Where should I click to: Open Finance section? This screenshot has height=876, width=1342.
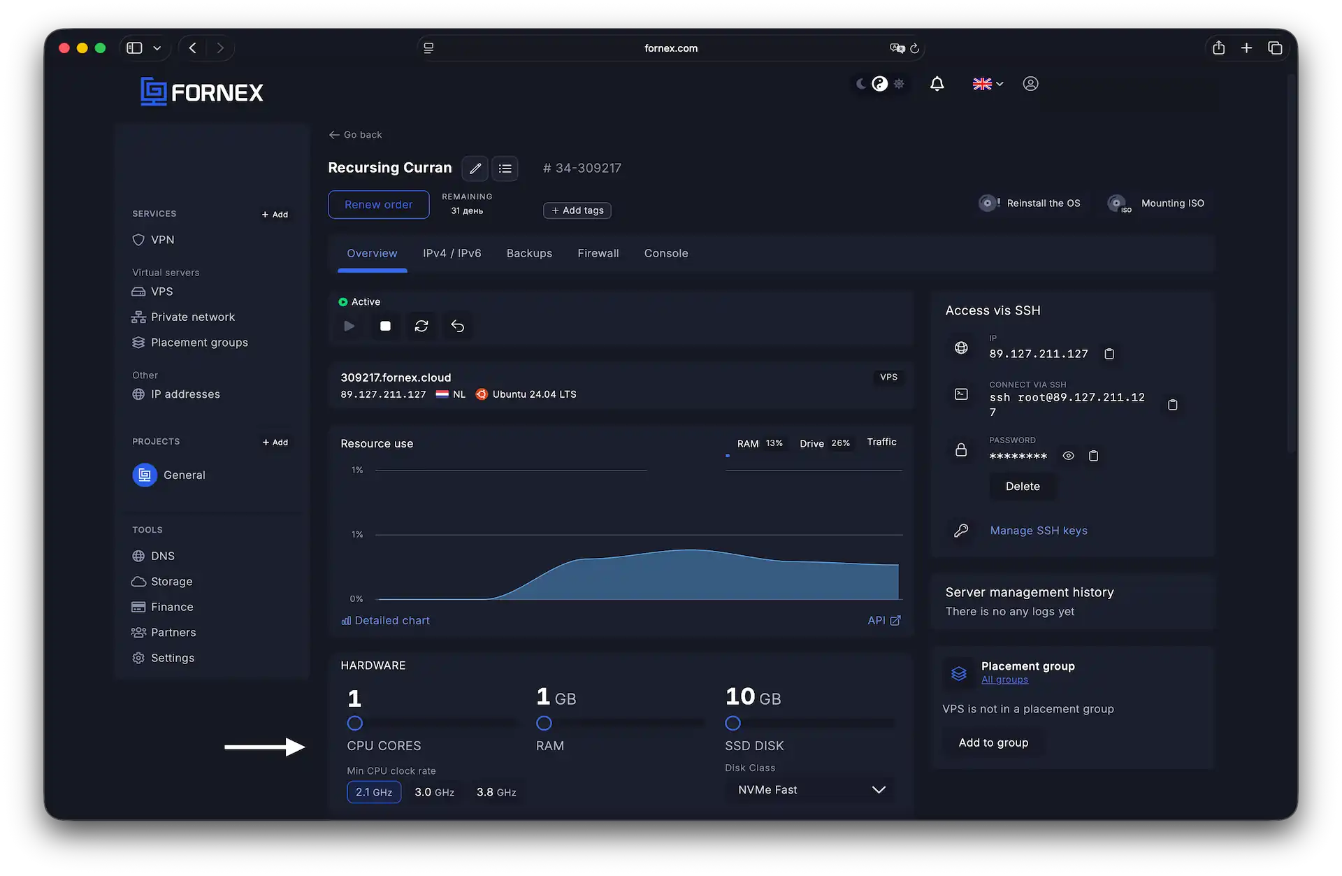[x=163, y=608]
